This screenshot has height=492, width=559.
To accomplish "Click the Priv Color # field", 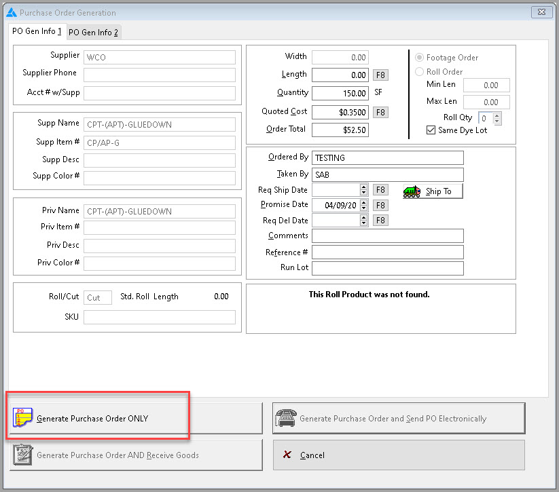I will (160, 263).
